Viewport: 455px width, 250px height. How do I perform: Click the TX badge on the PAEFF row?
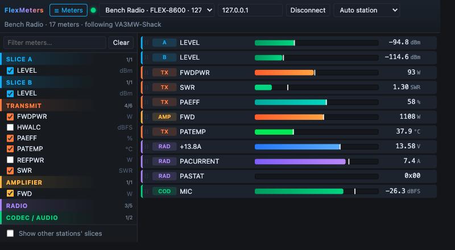pos(164,102)
